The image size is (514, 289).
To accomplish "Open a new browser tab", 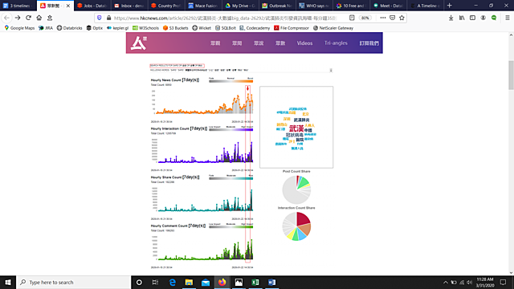I will pyautogui.click(x=450, y=6).
